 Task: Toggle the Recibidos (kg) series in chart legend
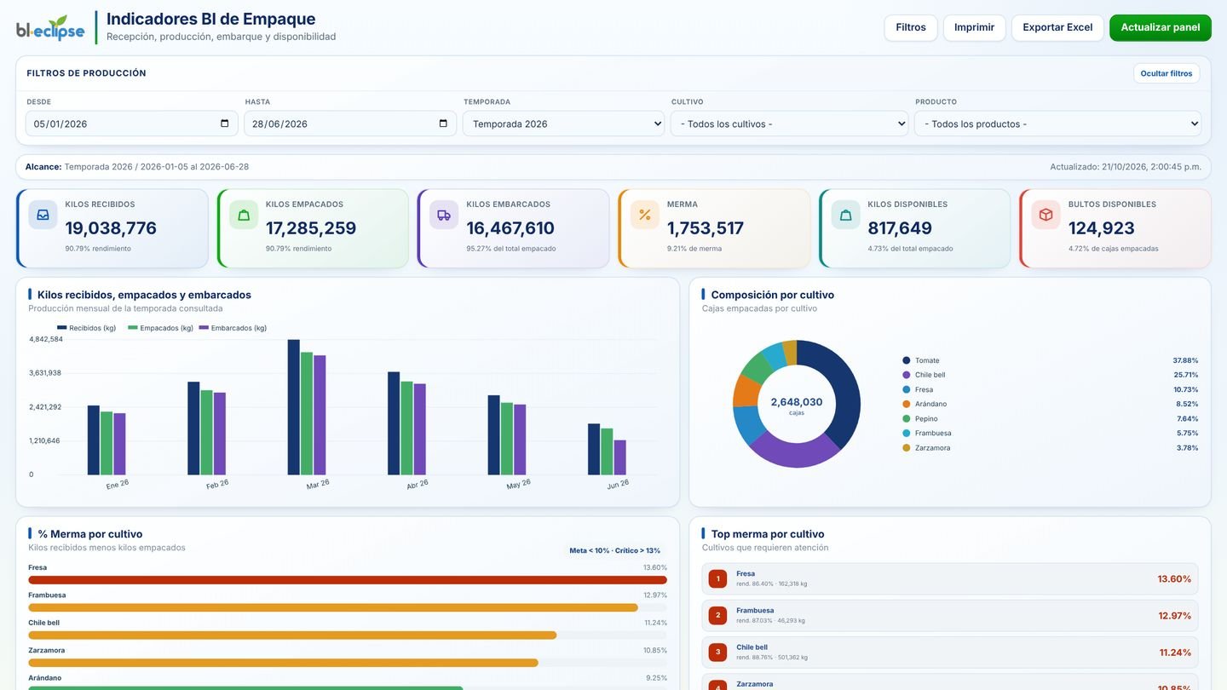87,328
